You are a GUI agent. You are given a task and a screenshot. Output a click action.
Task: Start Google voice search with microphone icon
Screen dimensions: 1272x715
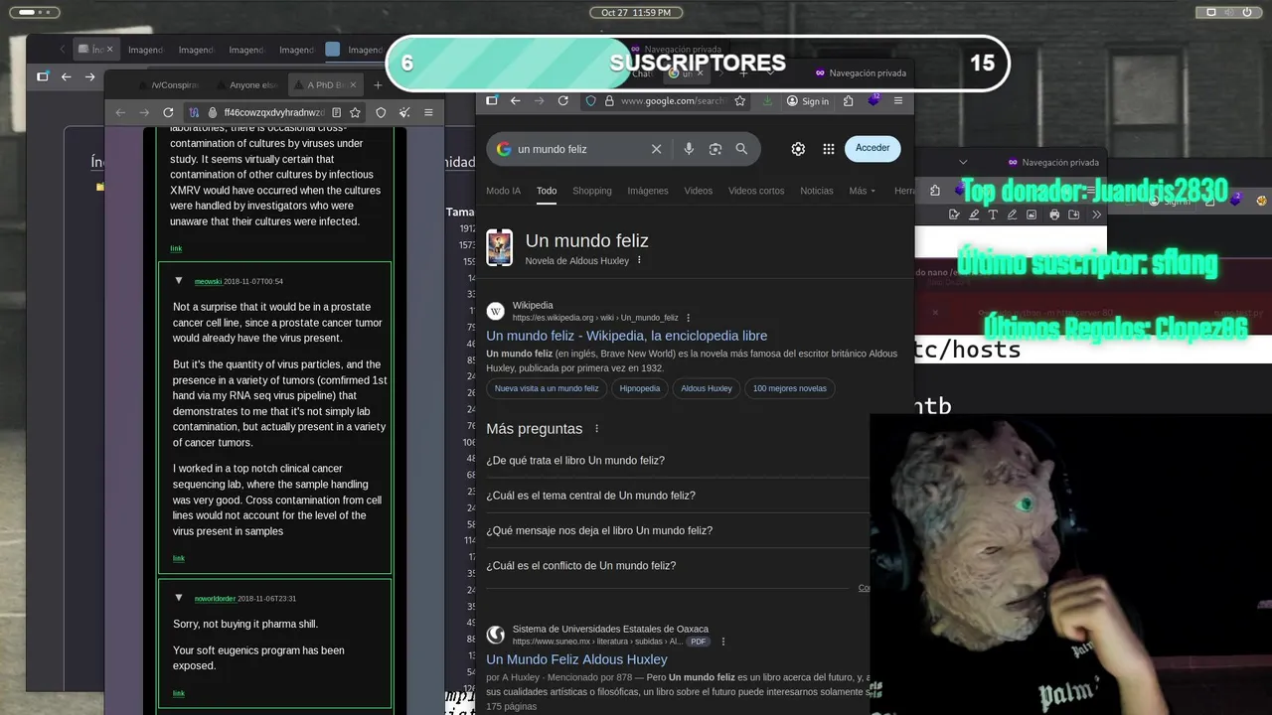point(689,149)
